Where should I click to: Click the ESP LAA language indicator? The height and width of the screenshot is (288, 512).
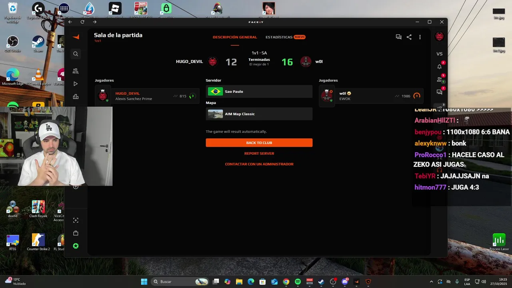coord(467,282)
